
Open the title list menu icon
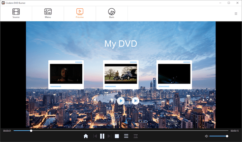coord(126,136)
